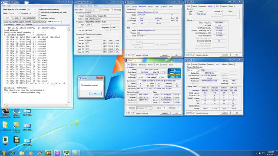Open the Slot #1 memory slot dropdown

(x=193, y=70)
